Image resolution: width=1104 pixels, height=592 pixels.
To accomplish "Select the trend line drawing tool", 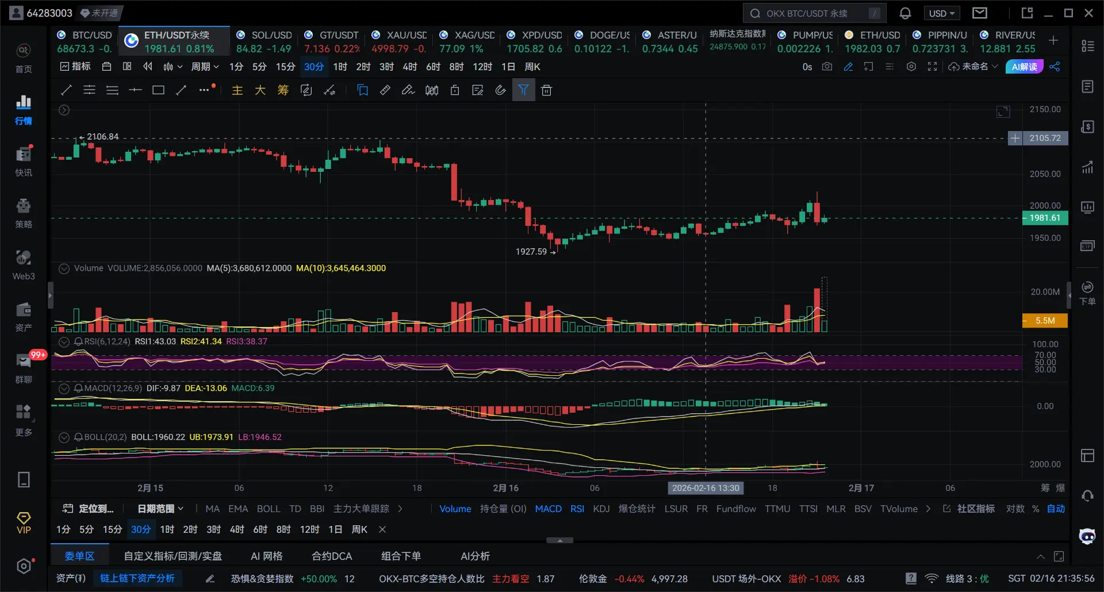I will 67,90.
